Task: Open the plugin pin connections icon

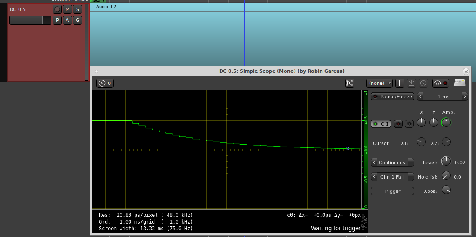Action: (x=349, y=83)
